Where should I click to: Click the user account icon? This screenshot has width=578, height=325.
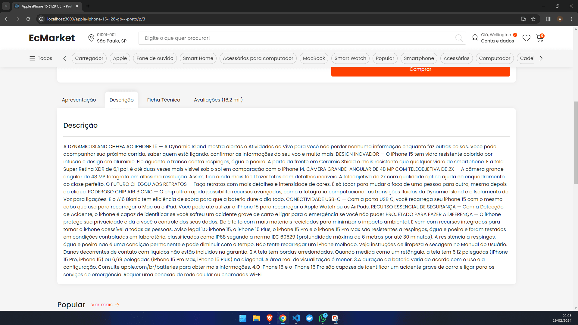tap(475, 38)
